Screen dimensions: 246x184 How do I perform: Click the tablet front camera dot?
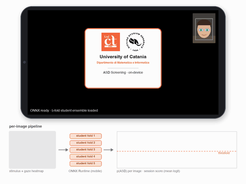pos(25,62)
